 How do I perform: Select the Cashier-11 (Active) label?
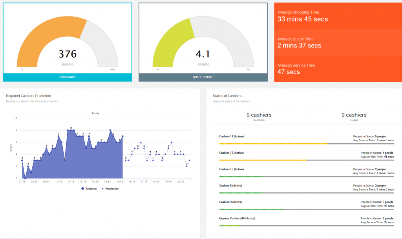point(232,136)
